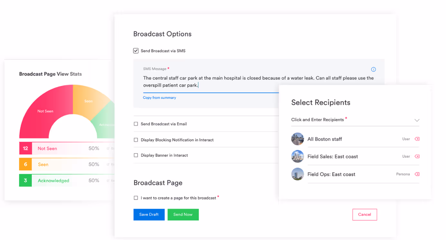Image resolution: width=446 pixels, height=240 pixels.
Task: Click the external link icon beside Not Seen
Action: 108,148
